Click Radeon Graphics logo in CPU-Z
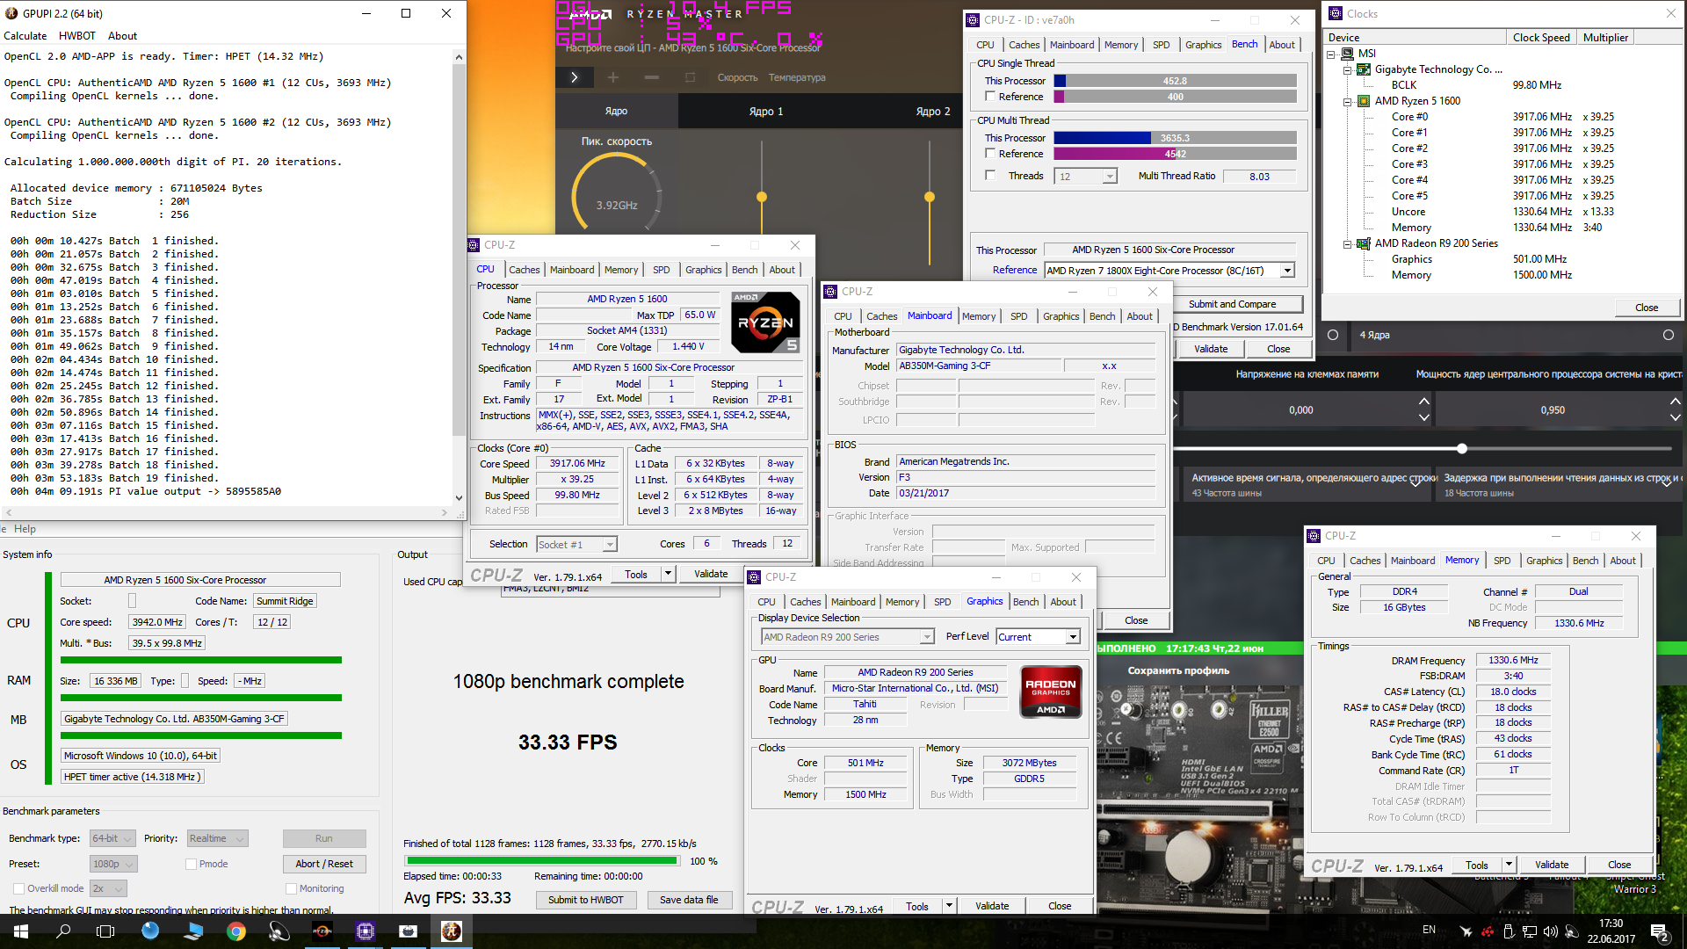Image resolution: width=1687 pixels, height=949 pixels. [1051, 691]
